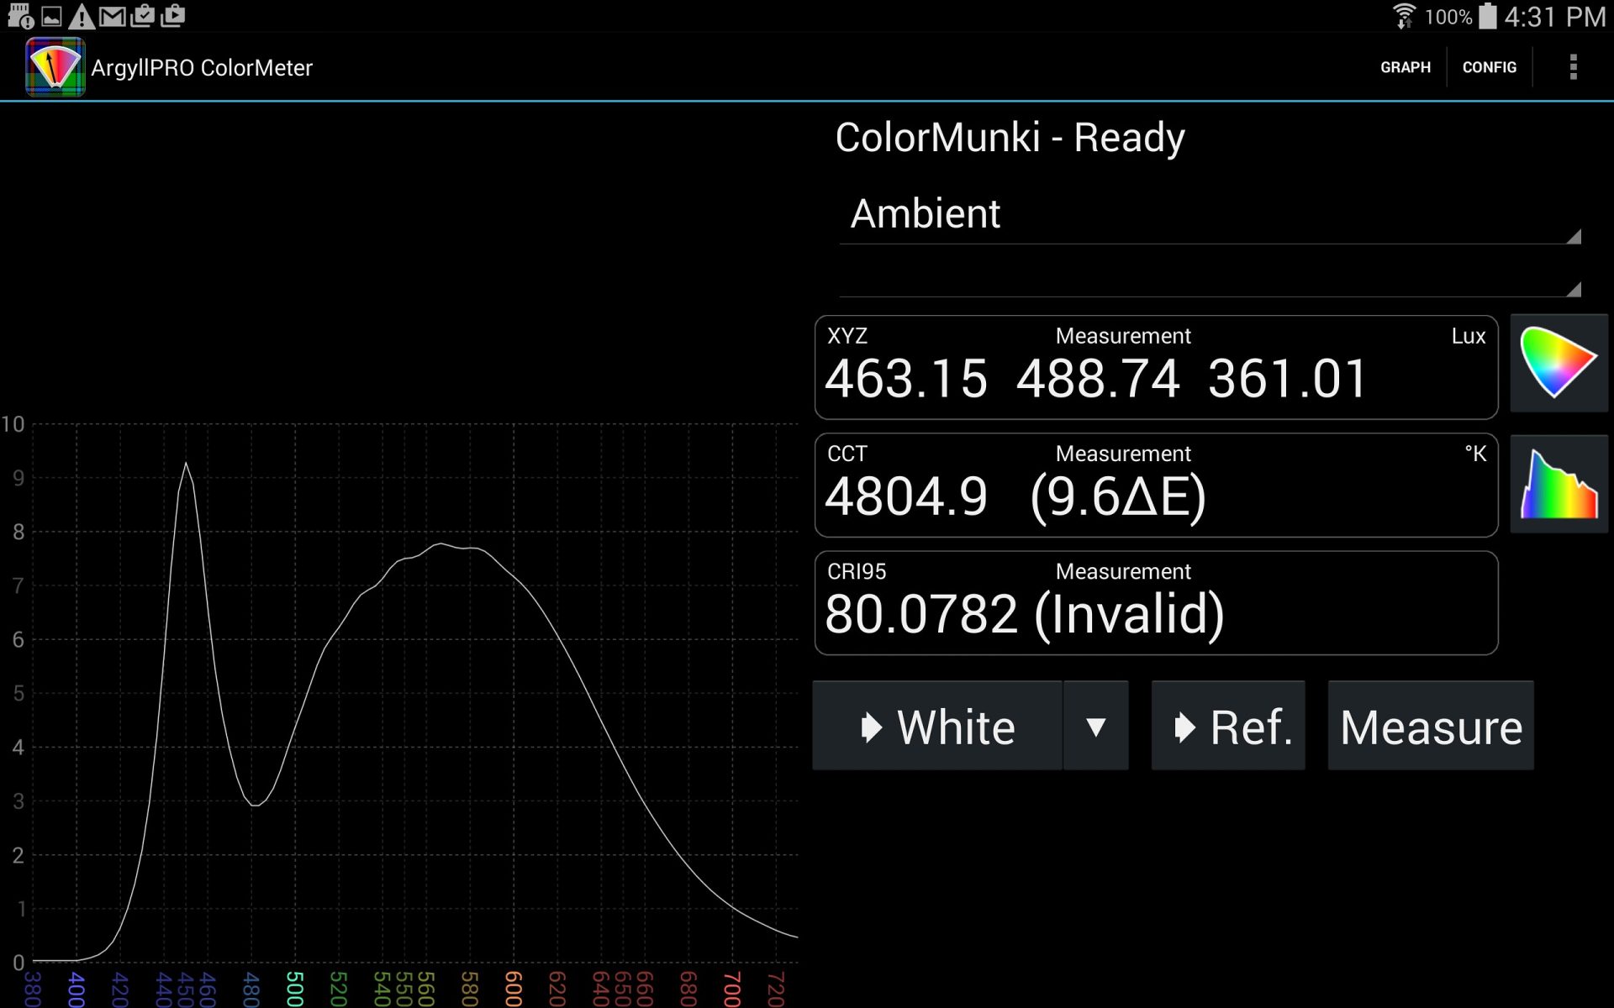Tap the 100% battery percentage text

click(x=1448, y=17)
